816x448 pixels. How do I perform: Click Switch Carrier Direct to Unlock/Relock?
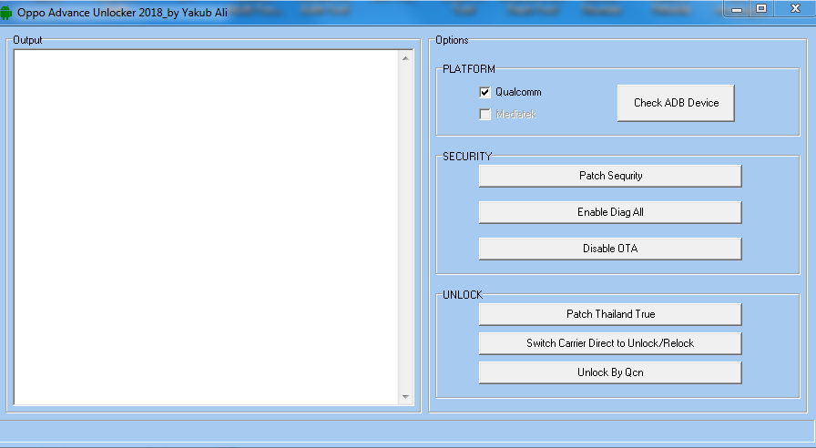(x=610, y=343)
